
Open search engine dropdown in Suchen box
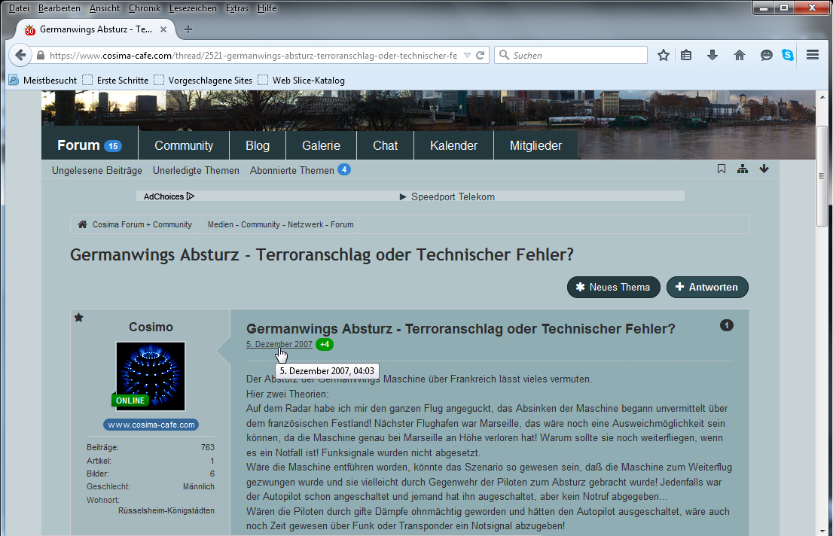pyautogui.click(x=504, y=55)
